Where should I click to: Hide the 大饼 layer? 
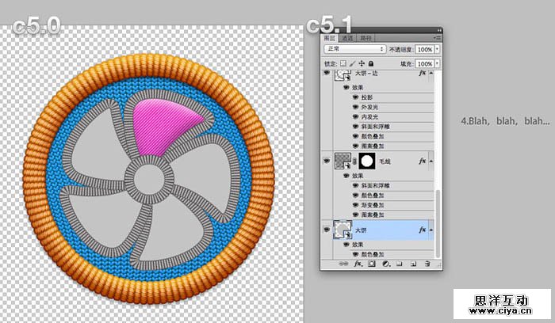327,230
